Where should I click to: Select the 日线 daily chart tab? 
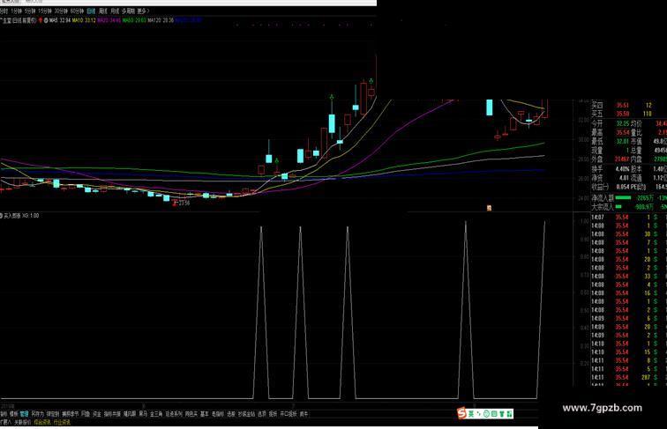point(91,11)
